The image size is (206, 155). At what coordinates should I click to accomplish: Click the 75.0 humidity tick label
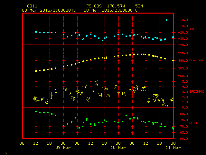pos(184,120)
